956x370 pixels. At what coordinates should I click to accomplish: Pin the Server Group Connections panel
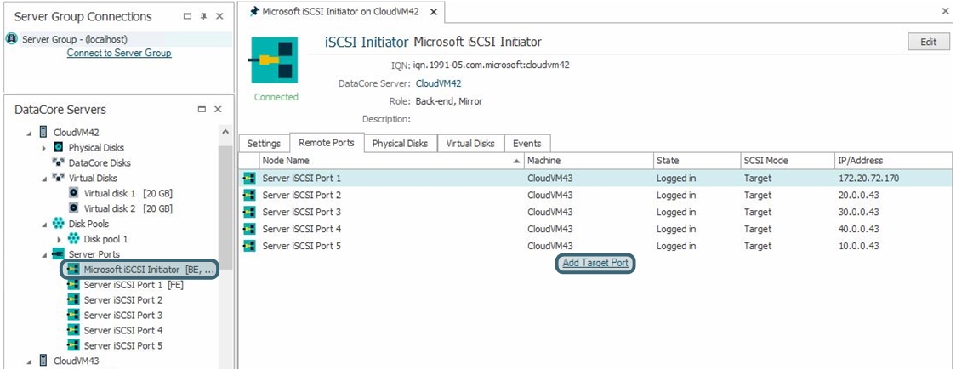[x=202, y=17]
